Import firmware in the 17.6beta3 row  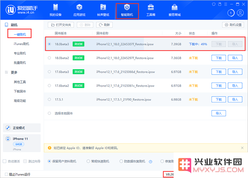(235, 72)
